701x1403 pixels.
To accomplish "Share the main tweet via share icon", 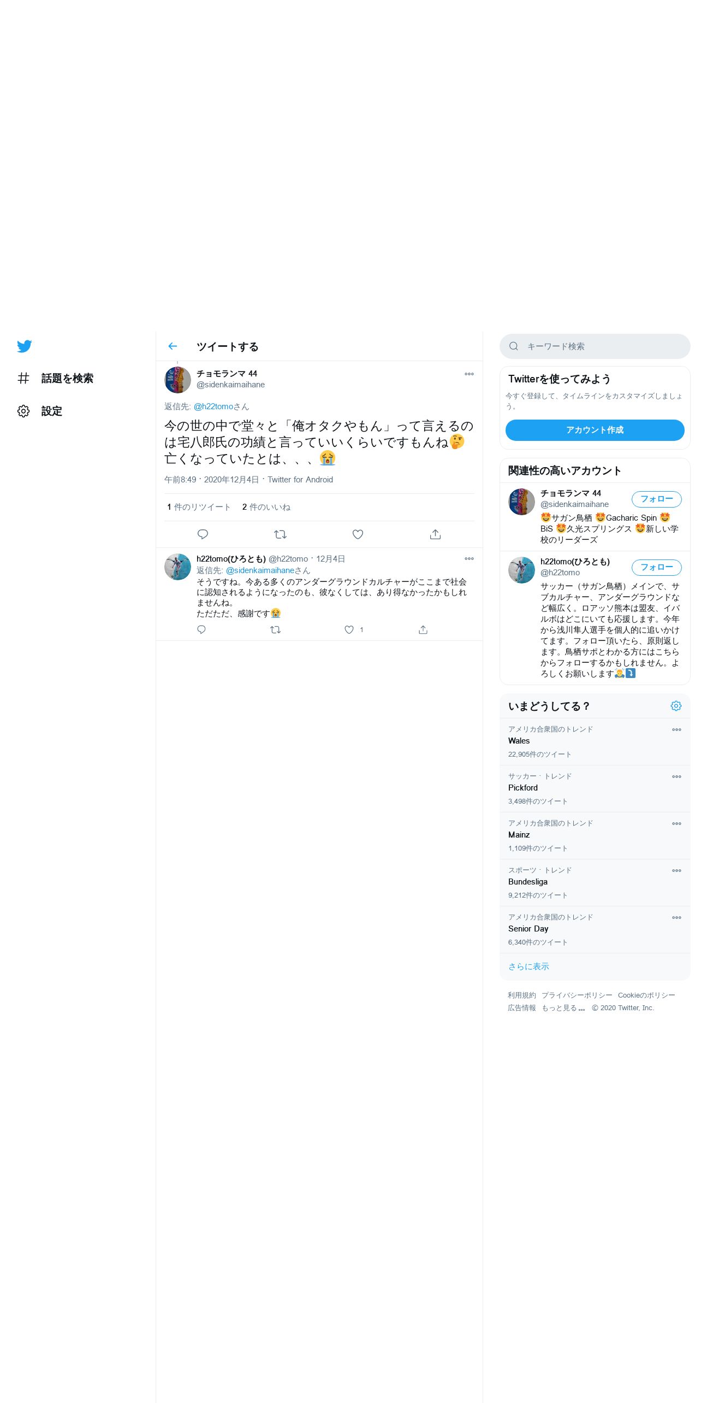I will pos(435,534).
